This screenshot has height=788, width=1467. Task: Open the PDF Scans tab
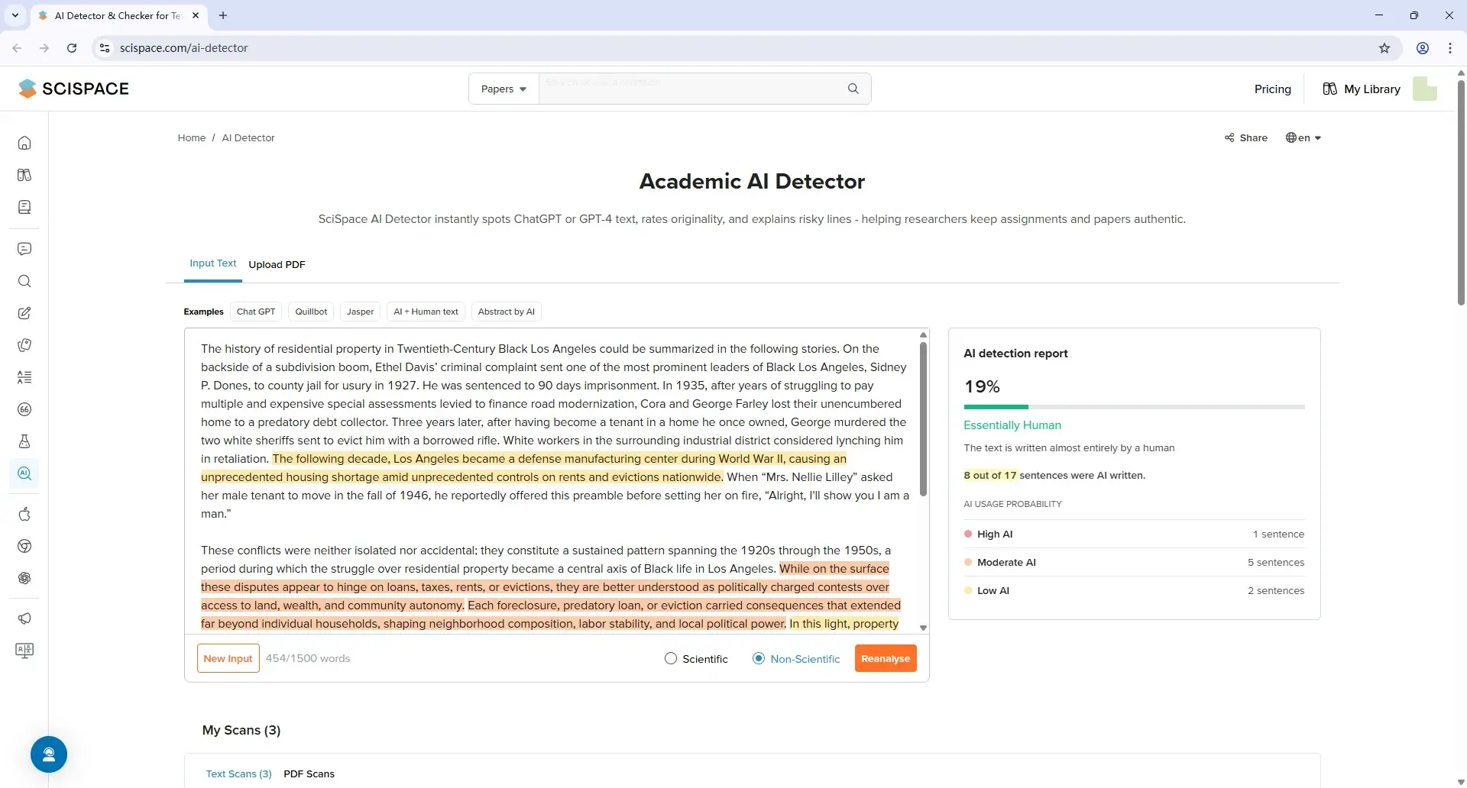click(309, 773)
